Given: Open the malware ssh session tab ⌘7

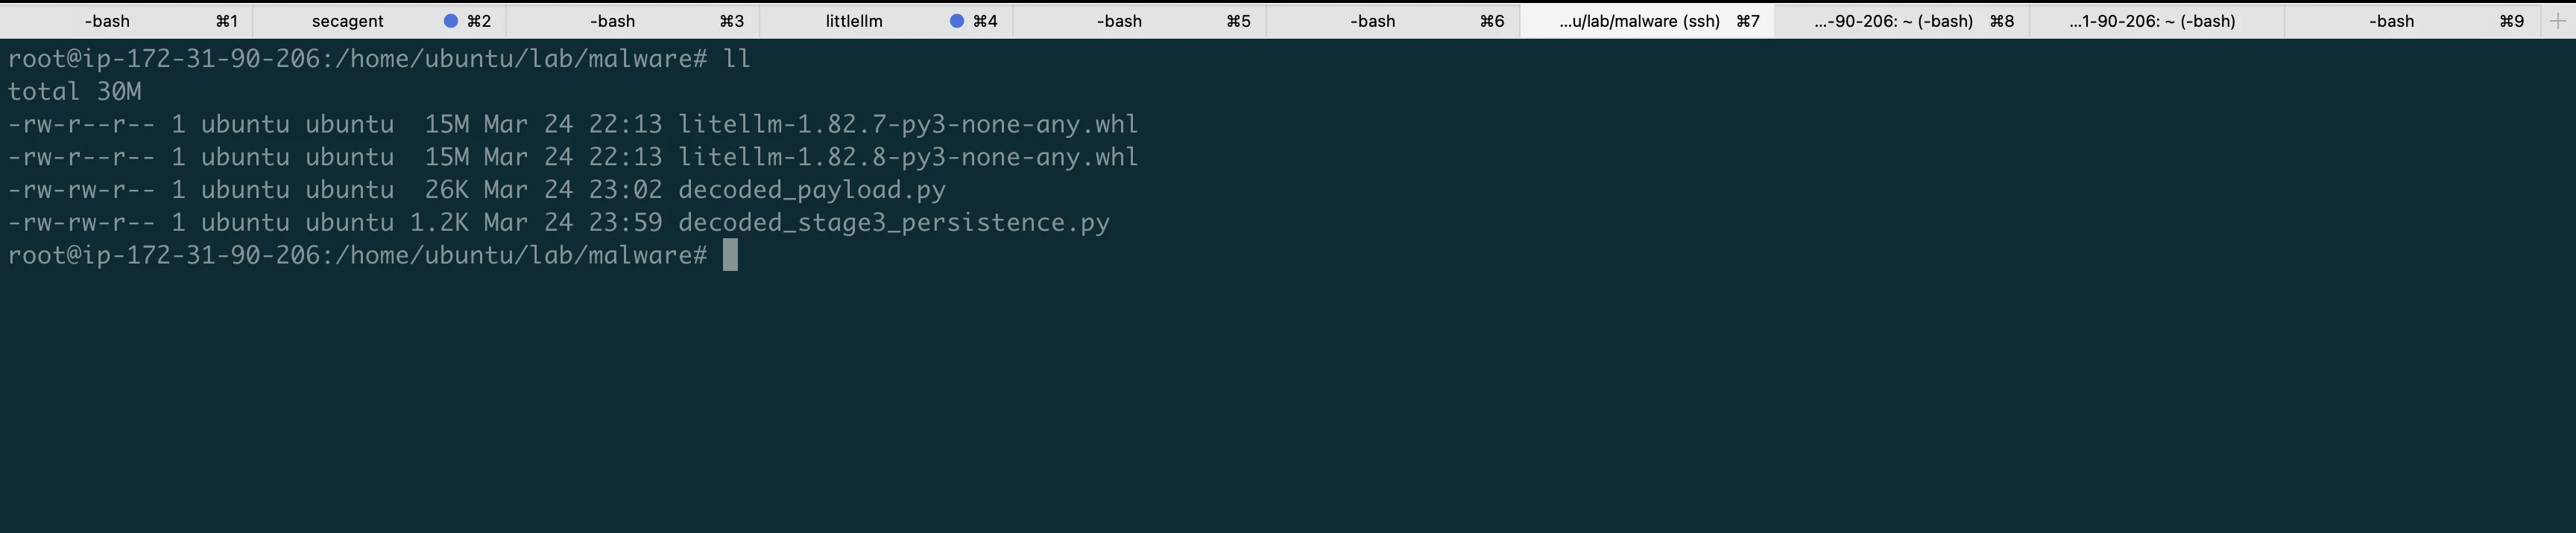Looking at the screenshot, I should tap(1640, 20).
